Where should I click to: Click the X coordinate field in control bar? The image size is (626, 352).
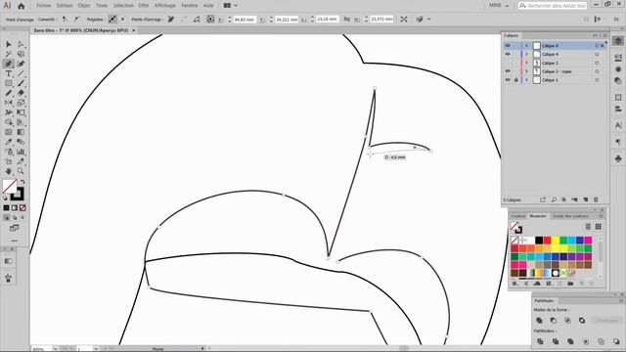pos(245,20)
